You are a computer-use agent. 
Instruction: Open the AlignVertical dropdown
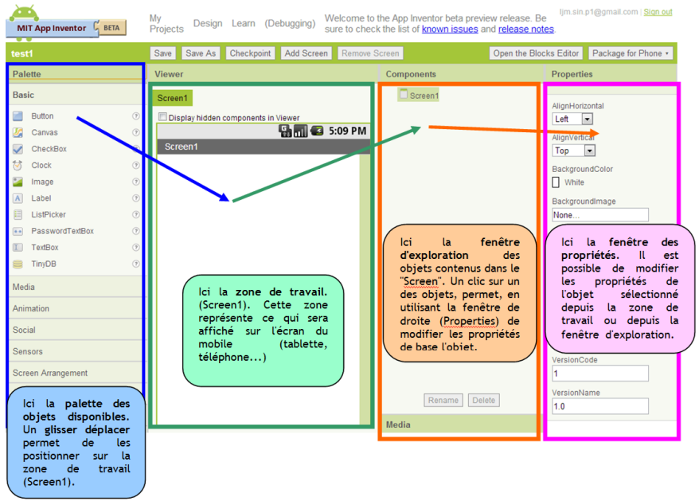(574, 151)
